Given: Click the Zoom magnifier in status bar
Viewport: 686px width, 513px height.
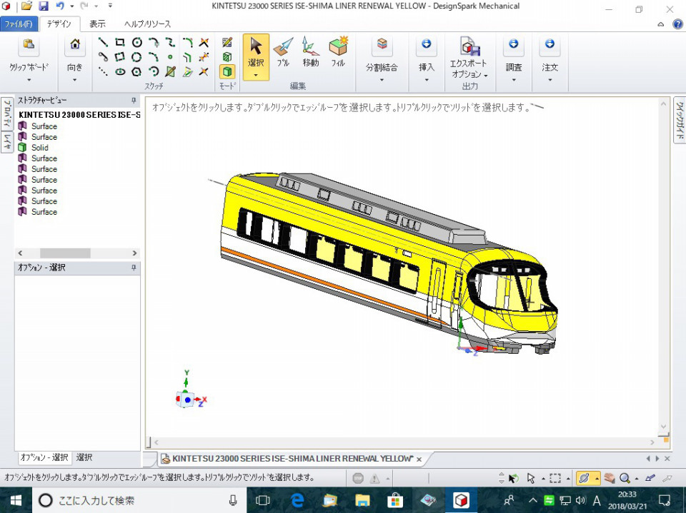Looking at the screenshot, I should [625, 478].
